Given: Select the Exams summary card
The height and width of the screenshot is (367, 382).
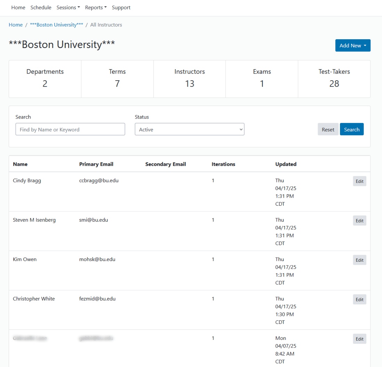Looking at the screenshot, I should pos(262,79).
